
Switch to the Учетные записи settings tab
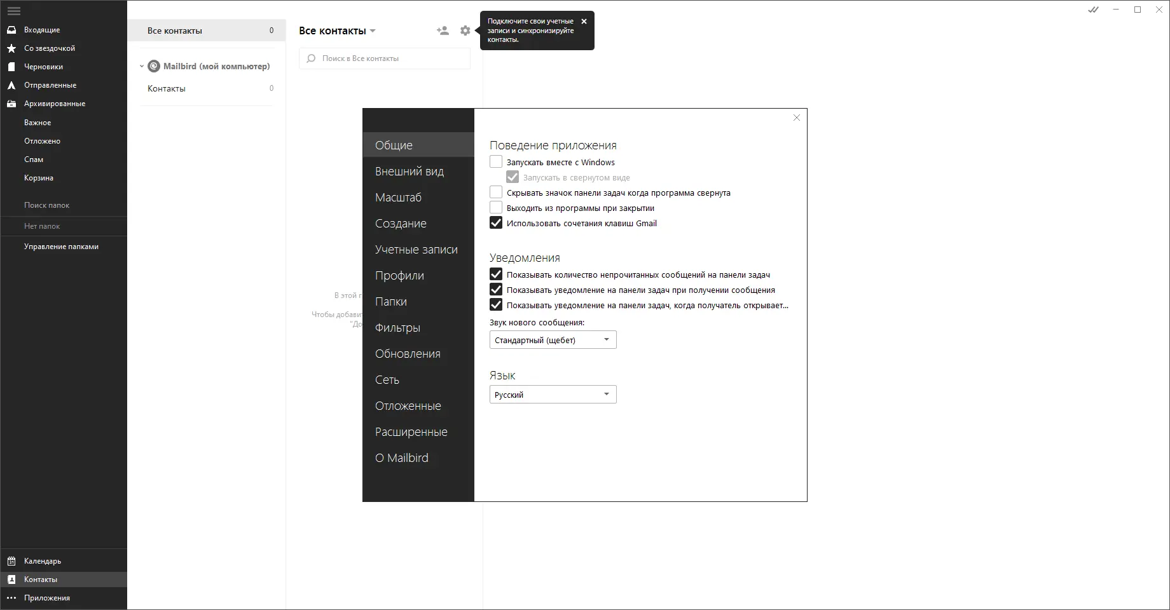416,249
